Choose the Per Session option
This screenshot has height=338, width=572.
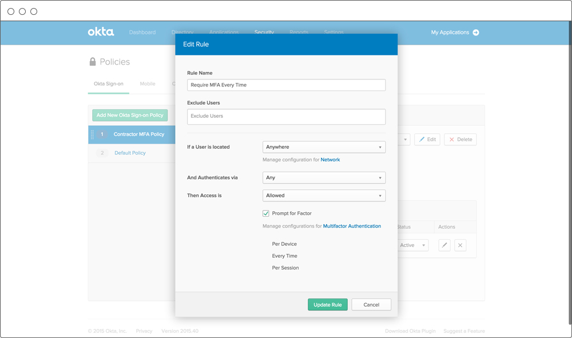point(285,268)
